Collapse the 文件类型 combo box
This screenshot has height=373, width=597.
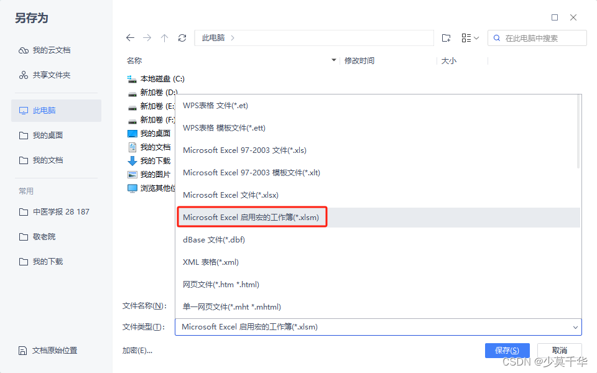(x=575, y=328)
